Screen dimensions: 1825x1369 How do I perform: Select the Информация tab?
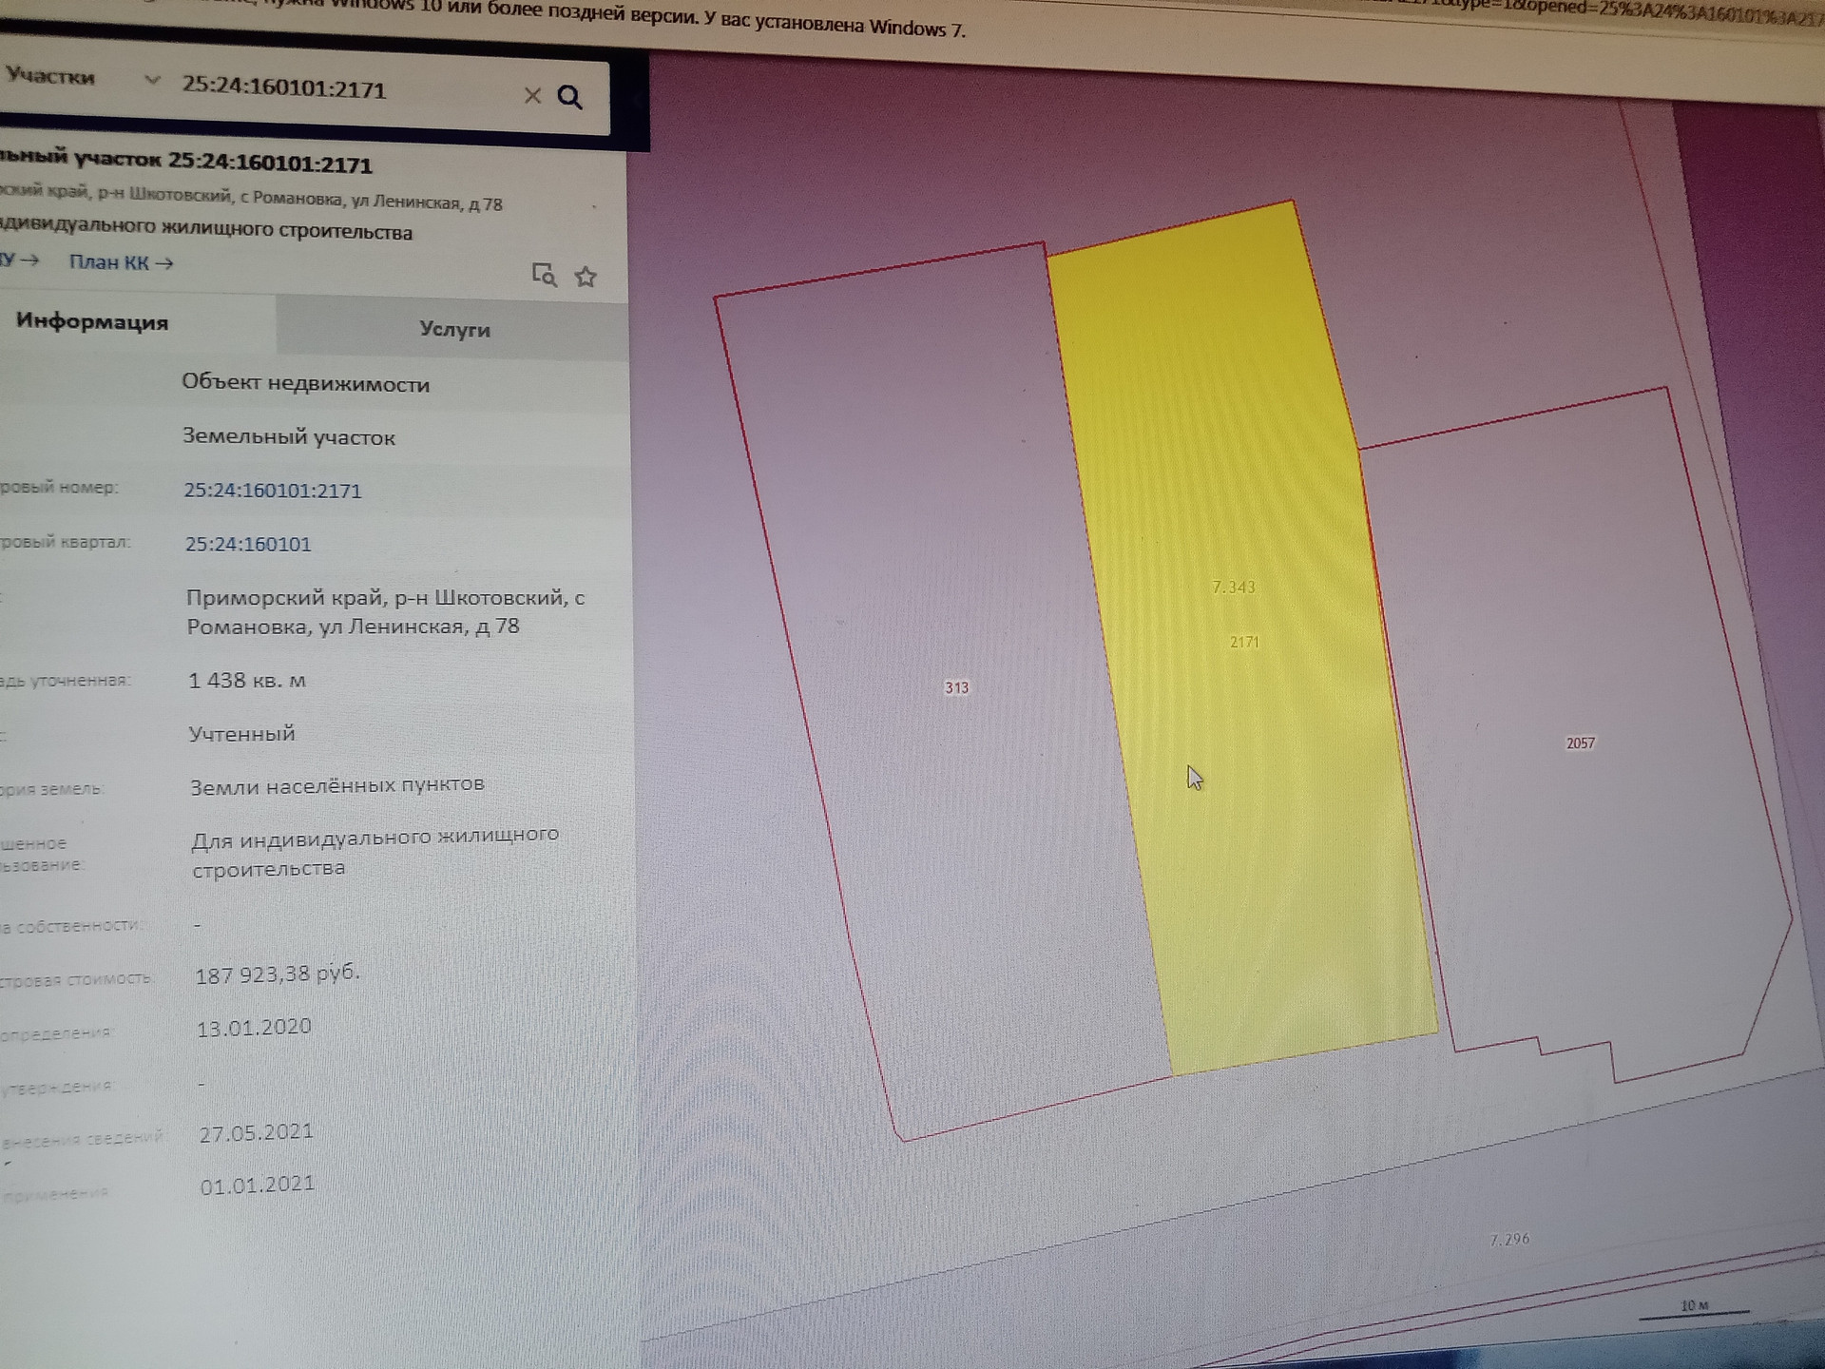(x=92, y=322)
